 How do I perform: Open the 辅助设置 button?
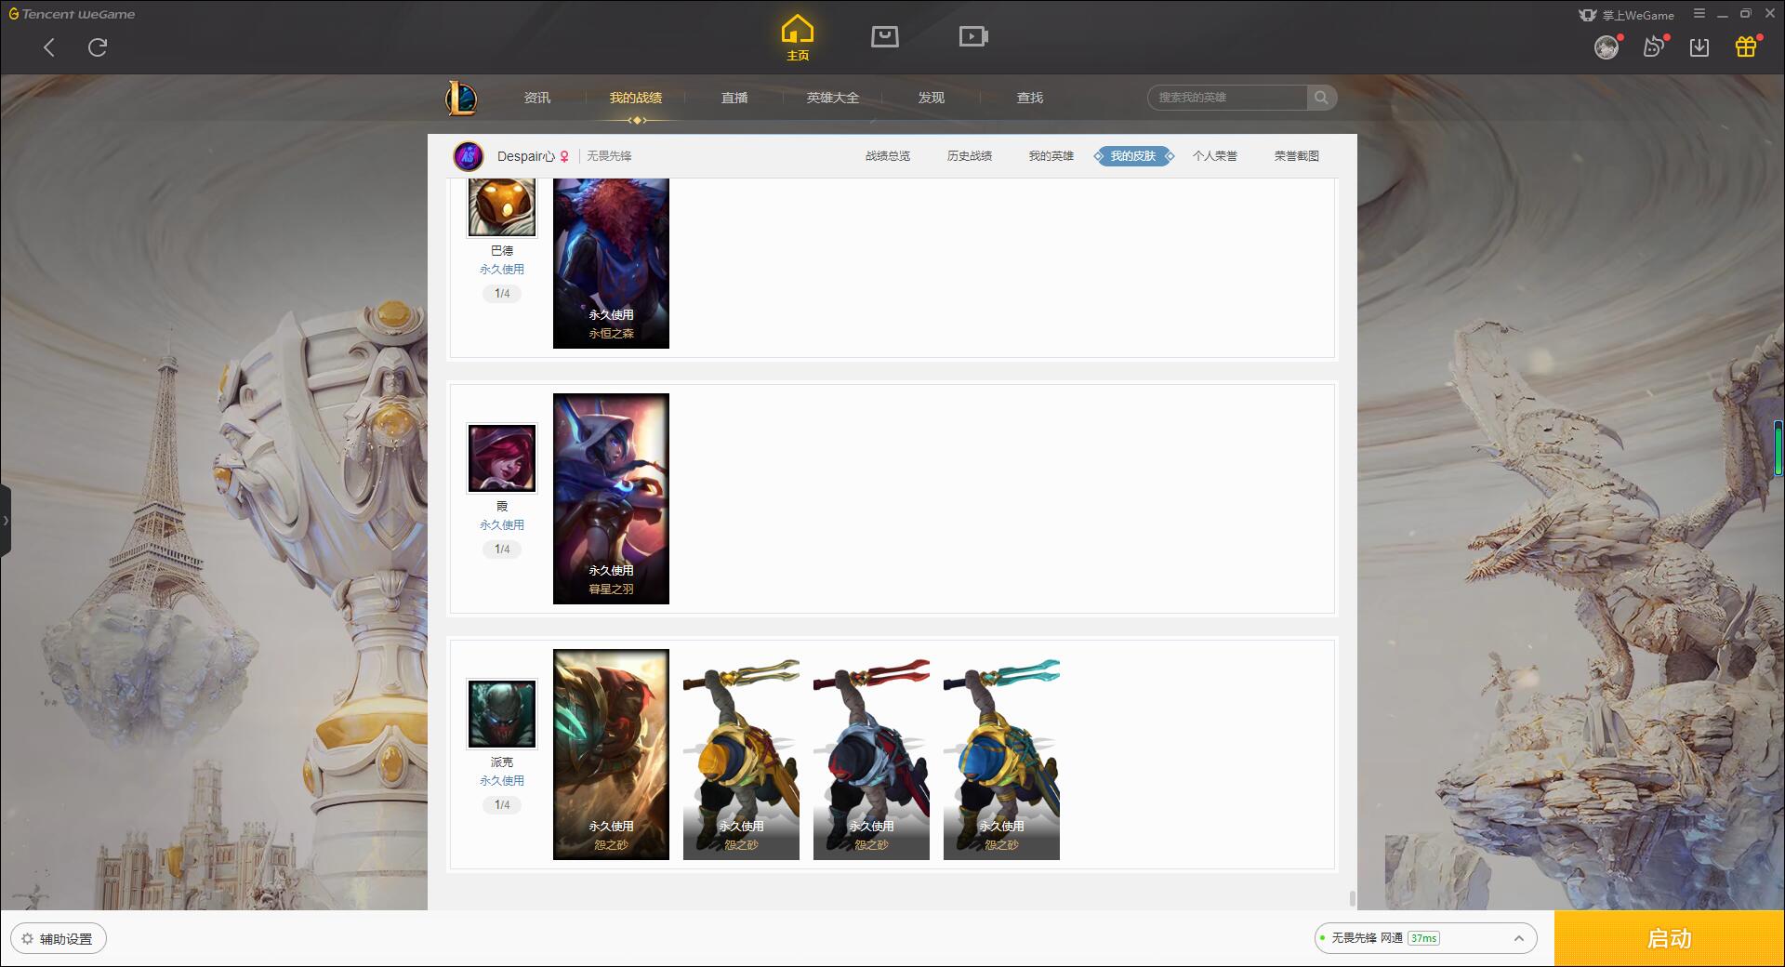[59, 938]
